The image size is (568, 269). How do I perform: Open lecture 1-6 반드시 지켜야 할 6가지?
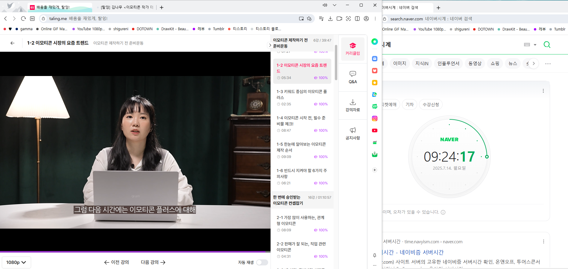(x=302, y=177)
